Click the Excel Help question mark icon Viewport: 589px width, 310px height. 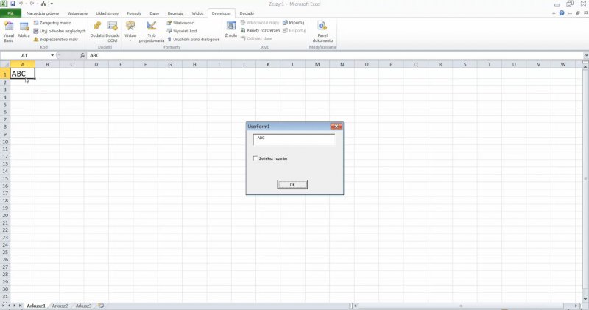tap(562, 13)
